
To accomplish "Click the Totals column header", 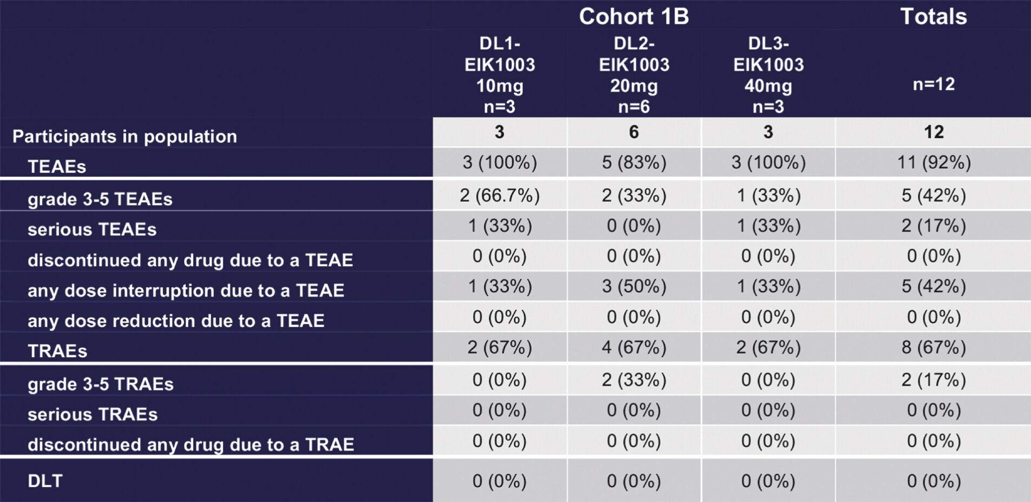I will coord(933,16).
